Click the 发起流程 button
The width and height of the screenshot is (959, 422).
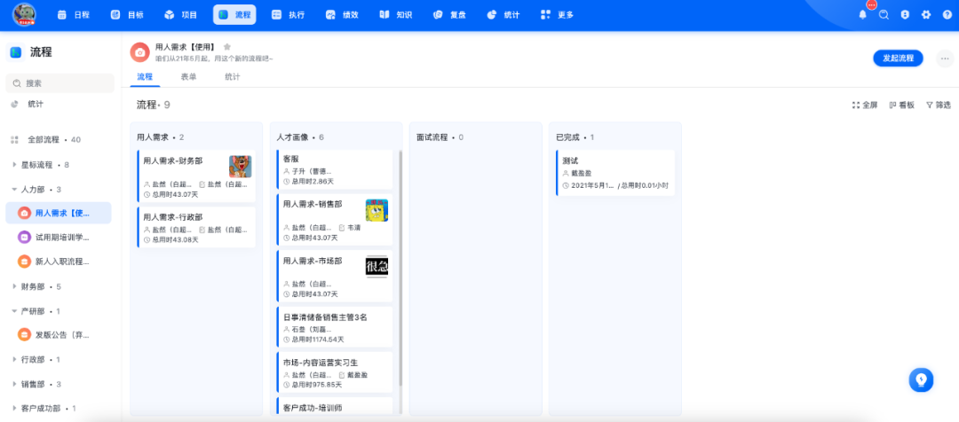tap(898, 58)
